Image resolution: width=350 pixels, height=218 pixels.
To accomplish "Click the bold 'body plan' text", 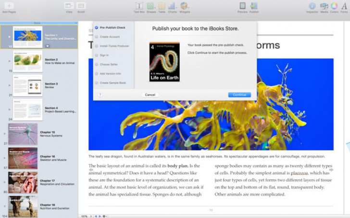I will tap(177, 166).
